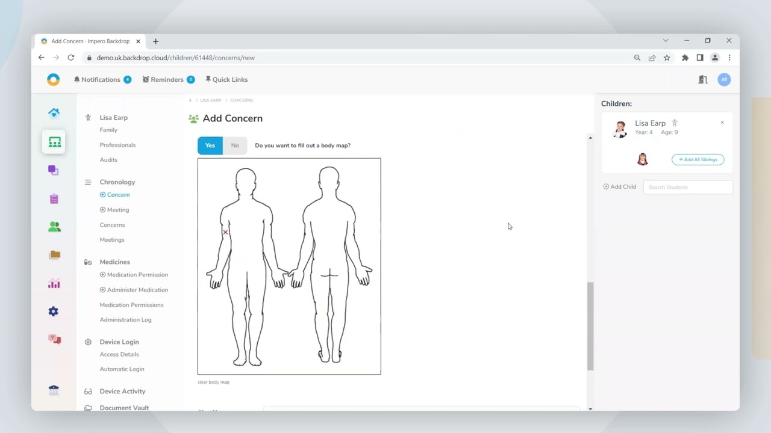Select Yes for body map
The width and height of the screenshot is (771, 433).
[x=210, y=146]
